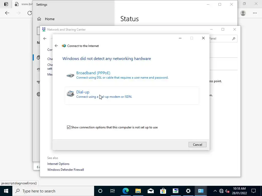Minimize the Network and Sharing Center window

(211, 30)
